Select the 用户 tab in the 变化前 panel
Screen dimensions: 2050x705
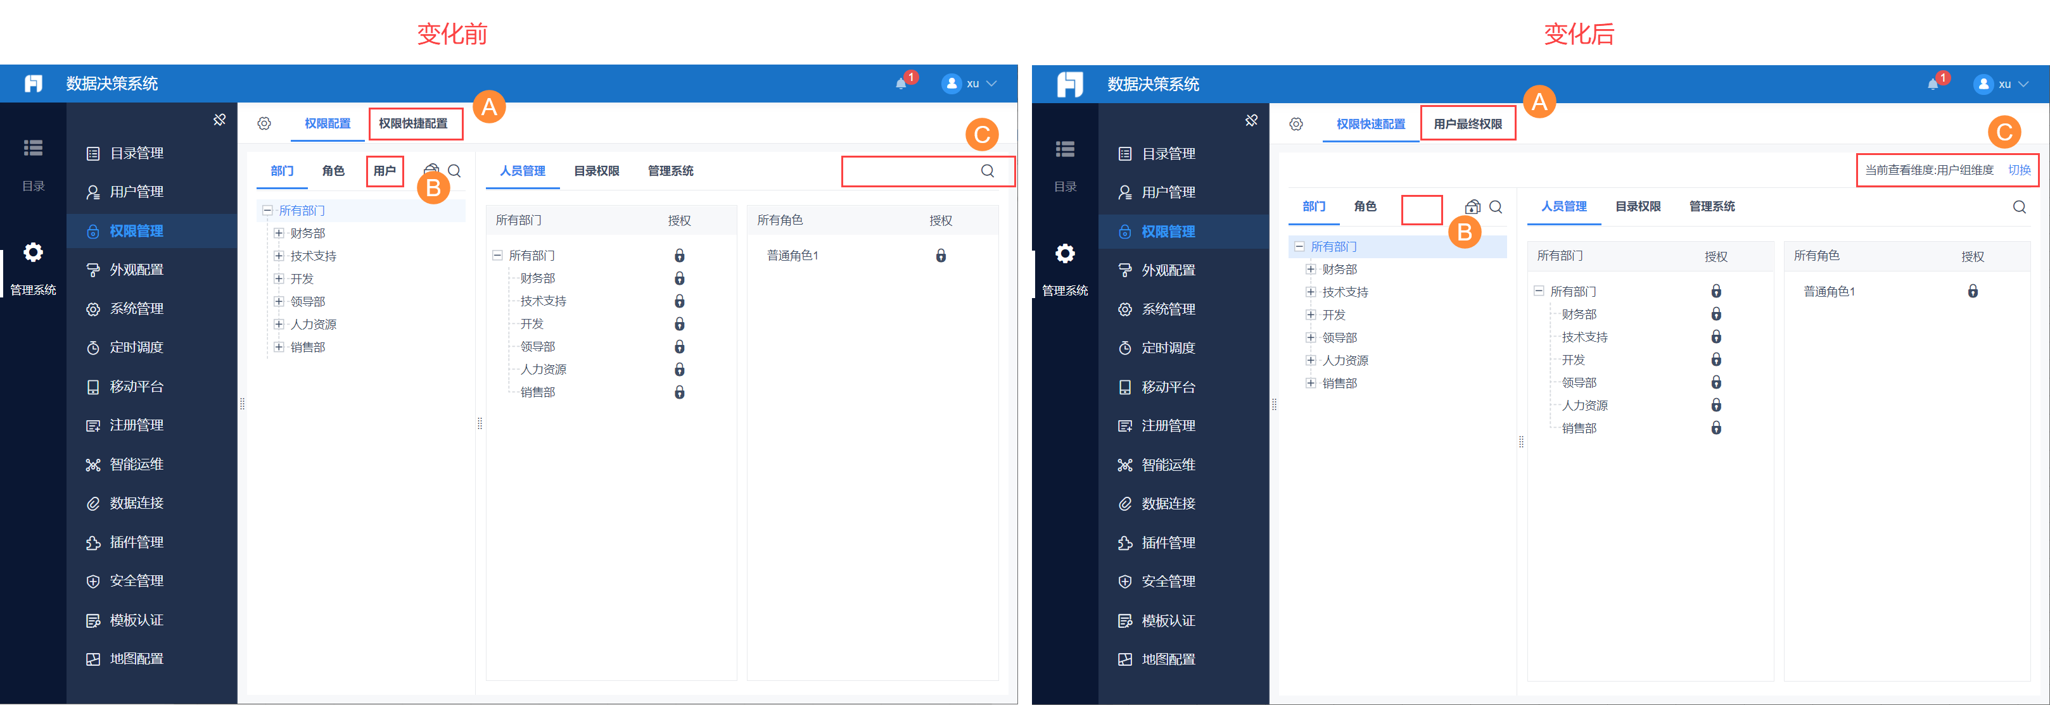pos(385,171)
